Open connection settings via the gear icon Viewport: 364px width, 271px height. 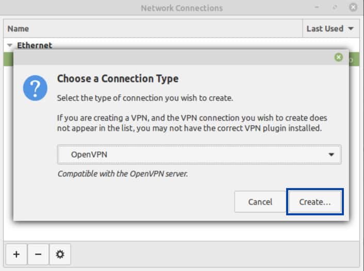[60, 255]
